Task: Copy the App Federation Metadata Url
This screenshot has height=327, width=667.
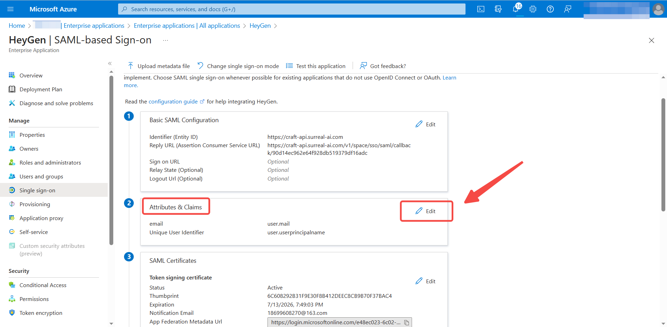Action: click(x=406, y=322)
